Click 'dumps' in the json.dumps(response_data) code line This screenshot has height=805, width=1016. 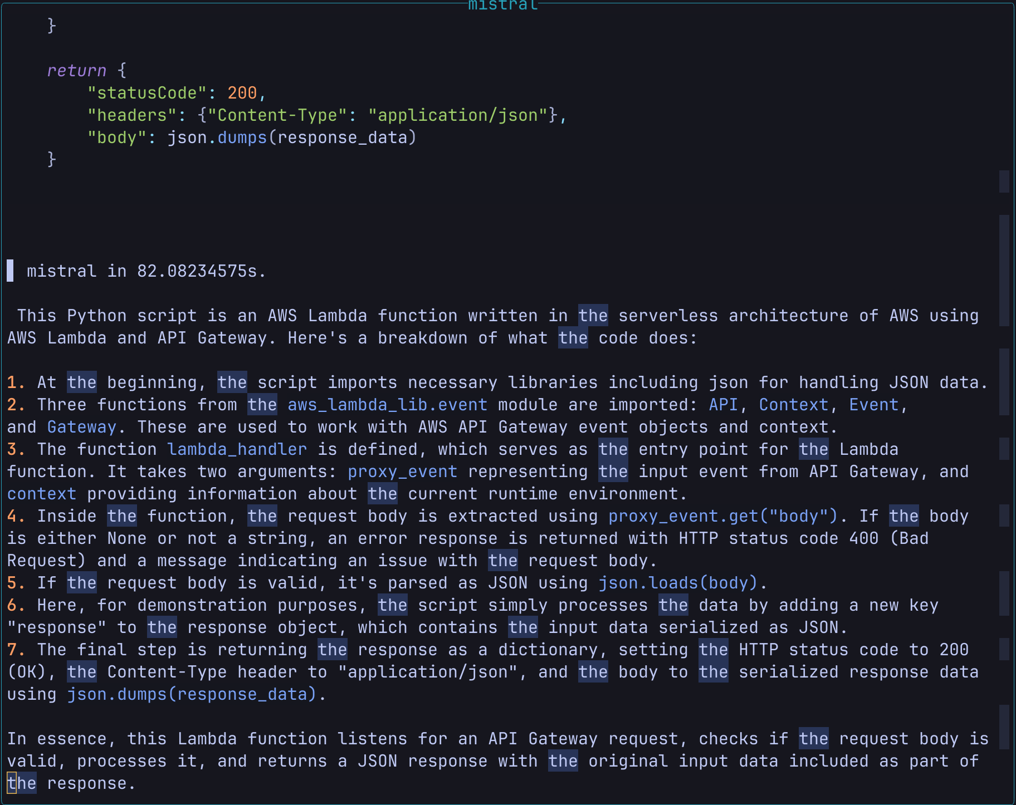point(242,138)
